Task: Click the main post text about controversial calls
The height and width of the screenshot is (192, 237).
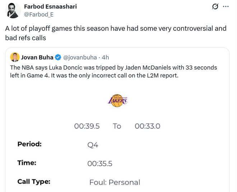Action: coord(115,33)
